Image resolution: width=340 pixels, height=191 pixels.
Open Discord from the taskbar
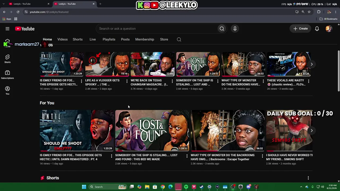[x=248, y=187]
